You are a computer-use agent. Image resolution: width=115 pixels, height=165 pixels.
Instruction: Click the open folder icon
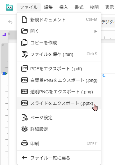tap(25, 31)
